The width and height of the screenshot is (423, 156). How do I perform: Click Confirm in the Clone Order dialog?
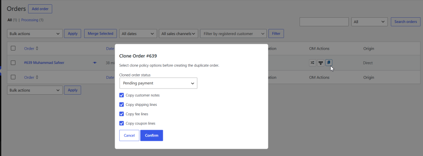152,136
